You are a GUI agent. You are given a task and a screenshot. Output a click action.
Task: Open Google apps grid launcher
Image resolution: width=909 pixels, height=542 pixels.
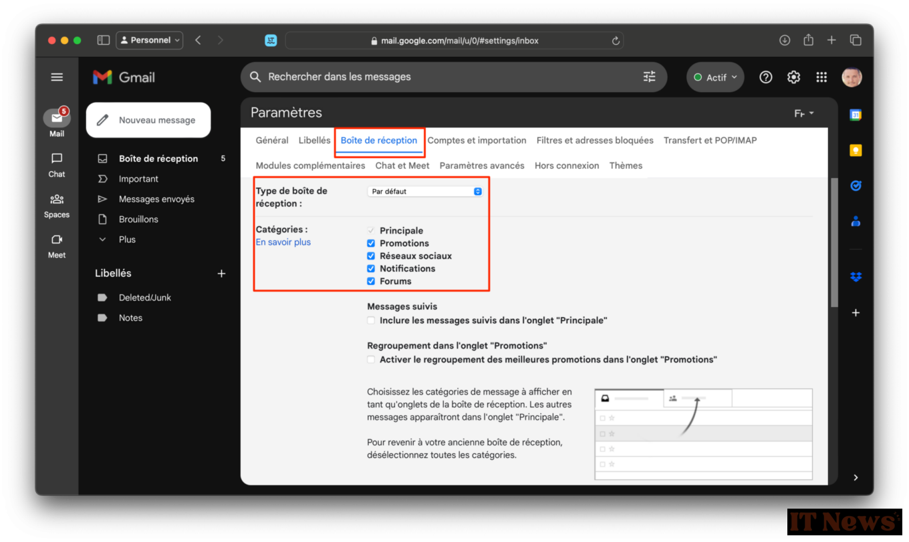[821, 77]
